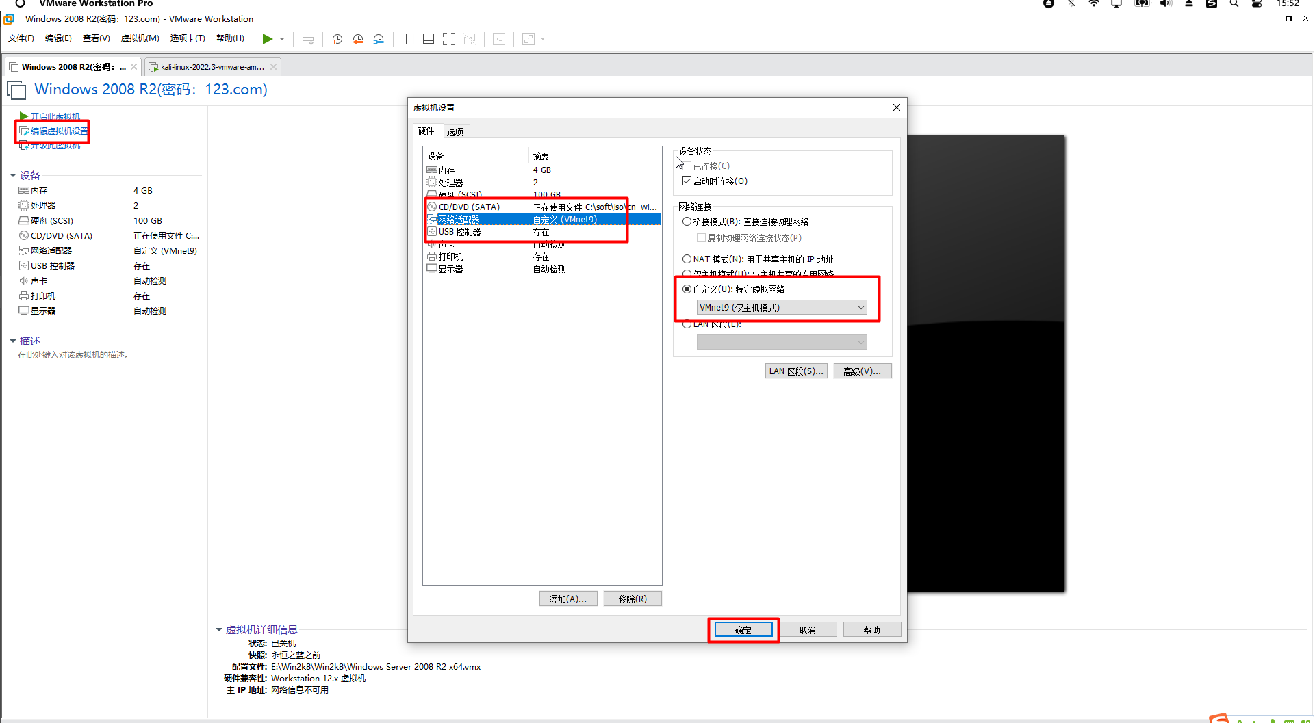
Task: Open the 虚拟机(M) menu
Action: (140, 38)
